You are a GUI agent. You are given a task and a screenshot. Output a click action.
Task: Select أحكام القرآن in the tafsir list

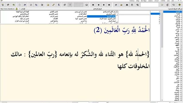click(83, 14)
